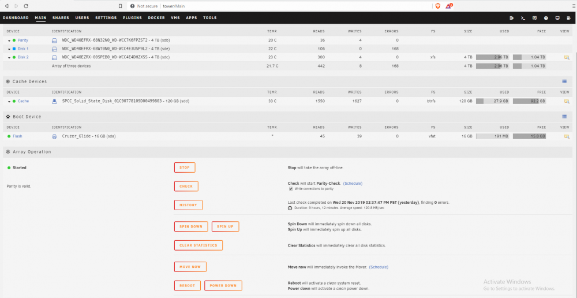Open the Disk 1 device link

coord(23,49)
